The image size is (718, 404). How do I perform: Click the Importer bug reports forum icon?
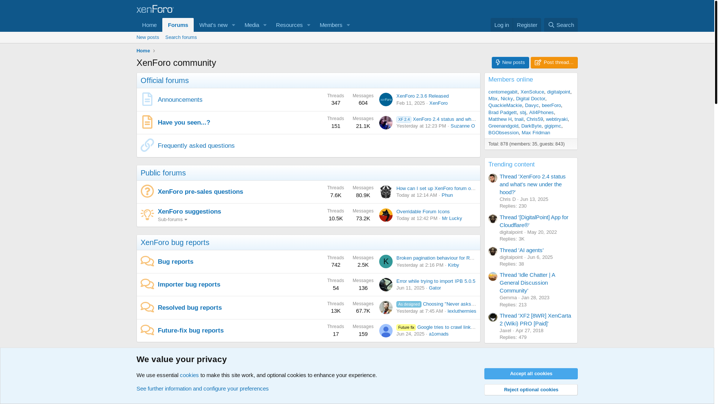(147, 284)
